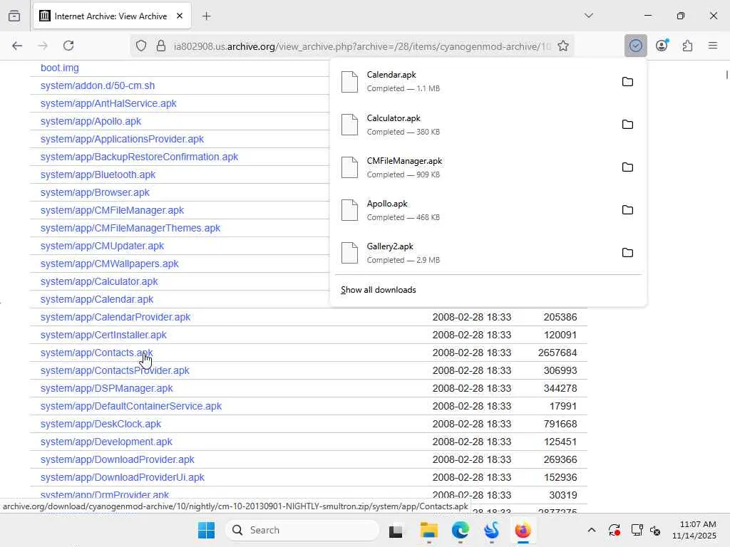
Task: Show Gallery2.apk in its folder
Action: [x=627, y=253]
